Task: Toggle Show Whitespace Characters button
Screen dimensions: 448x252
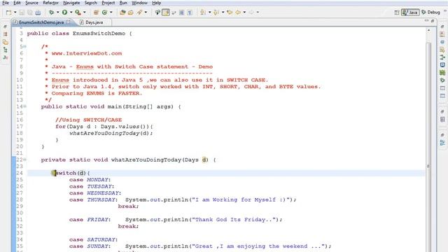Action: click(190, 13)
